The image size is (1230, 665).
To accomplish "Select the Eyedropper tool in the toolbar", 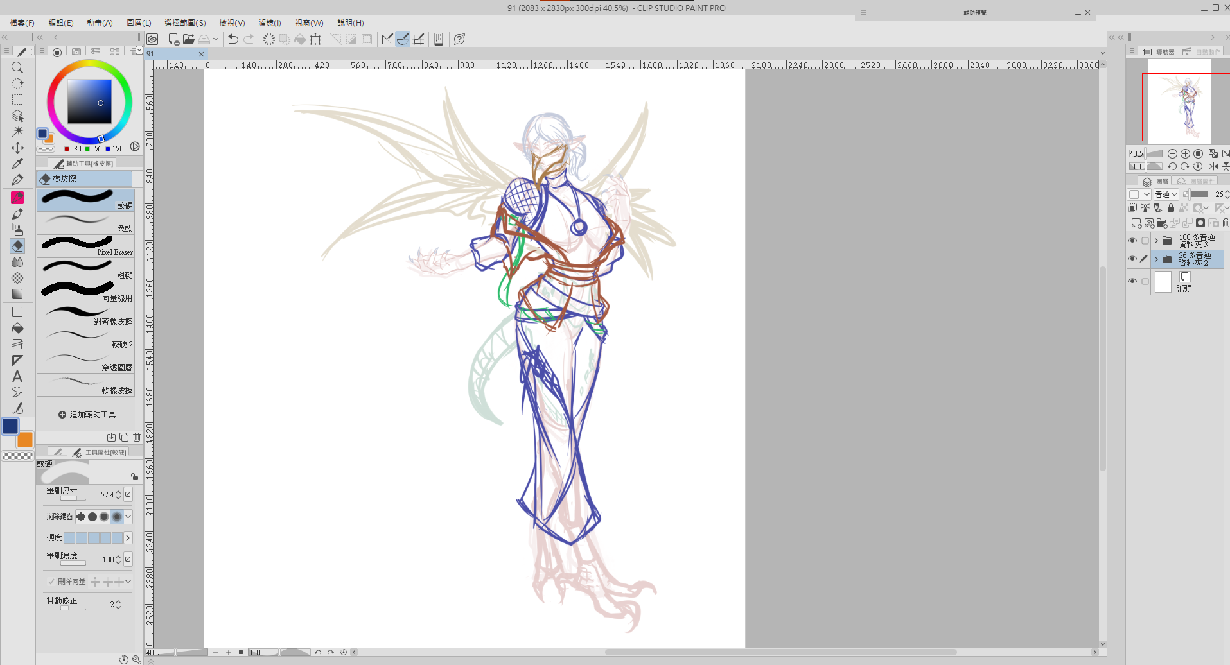I will click(x=17, y=164).
